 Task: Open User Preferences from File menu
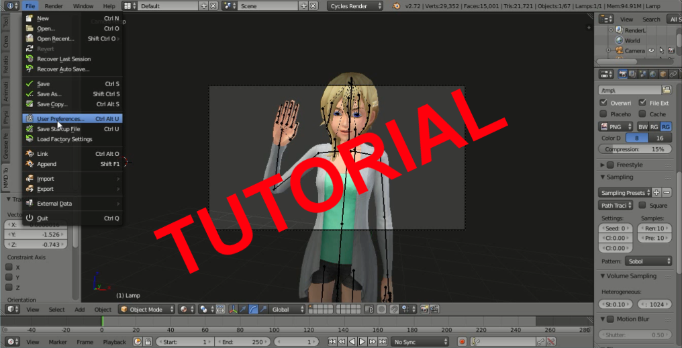pyautogui.click(x=72, y=118)
